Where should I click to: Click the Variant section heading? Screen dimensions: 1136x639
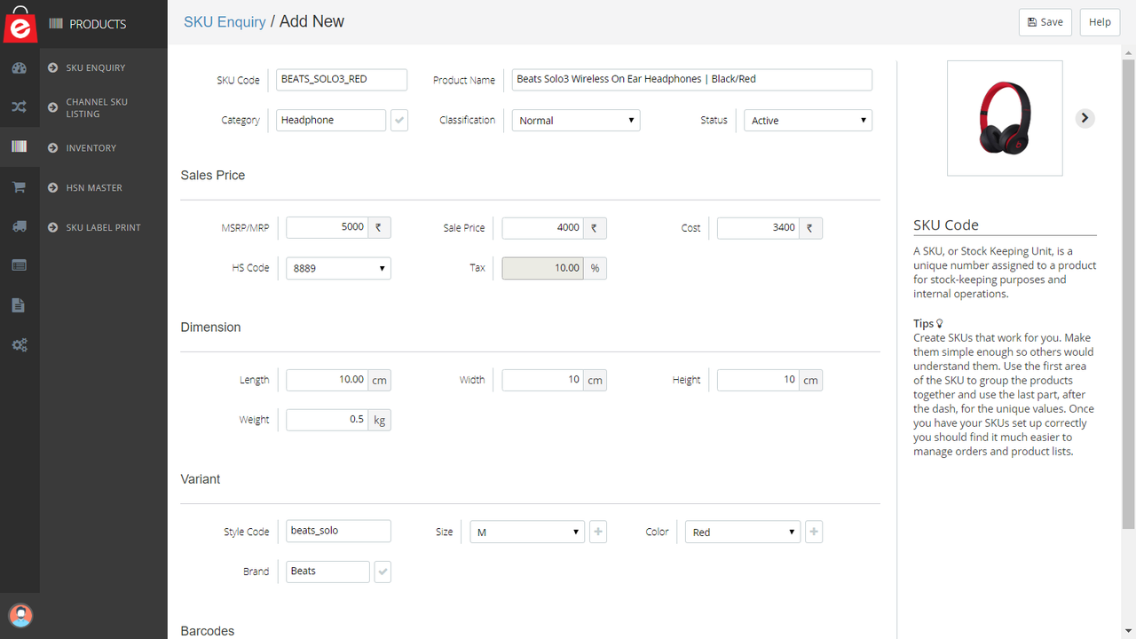[201, 479]
